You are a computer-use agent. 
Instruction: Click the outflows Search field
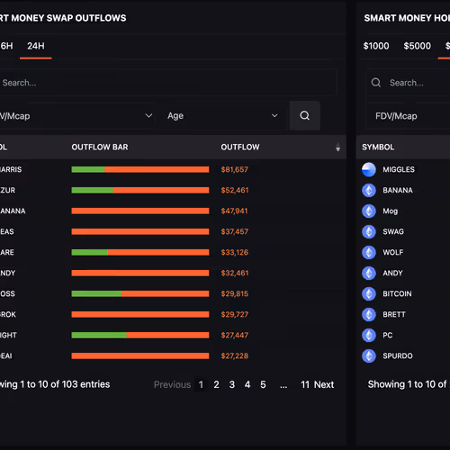(168, 83)
